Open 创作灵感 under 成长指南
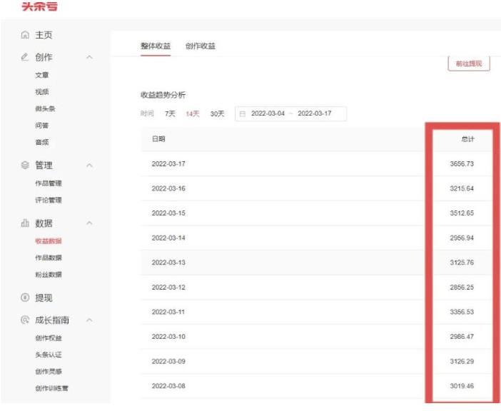The height and width of the screenshot is (411, 501). pyautogui.click(x=49, y=372)
